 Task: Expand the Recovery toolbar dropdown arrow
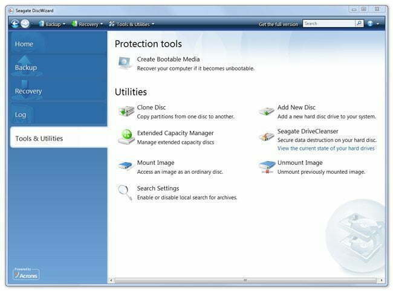102,24
